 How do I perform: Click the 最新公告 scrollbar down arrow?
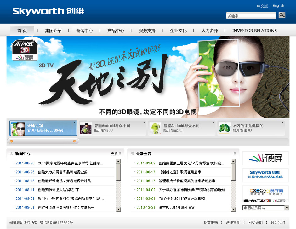(233, 209)
